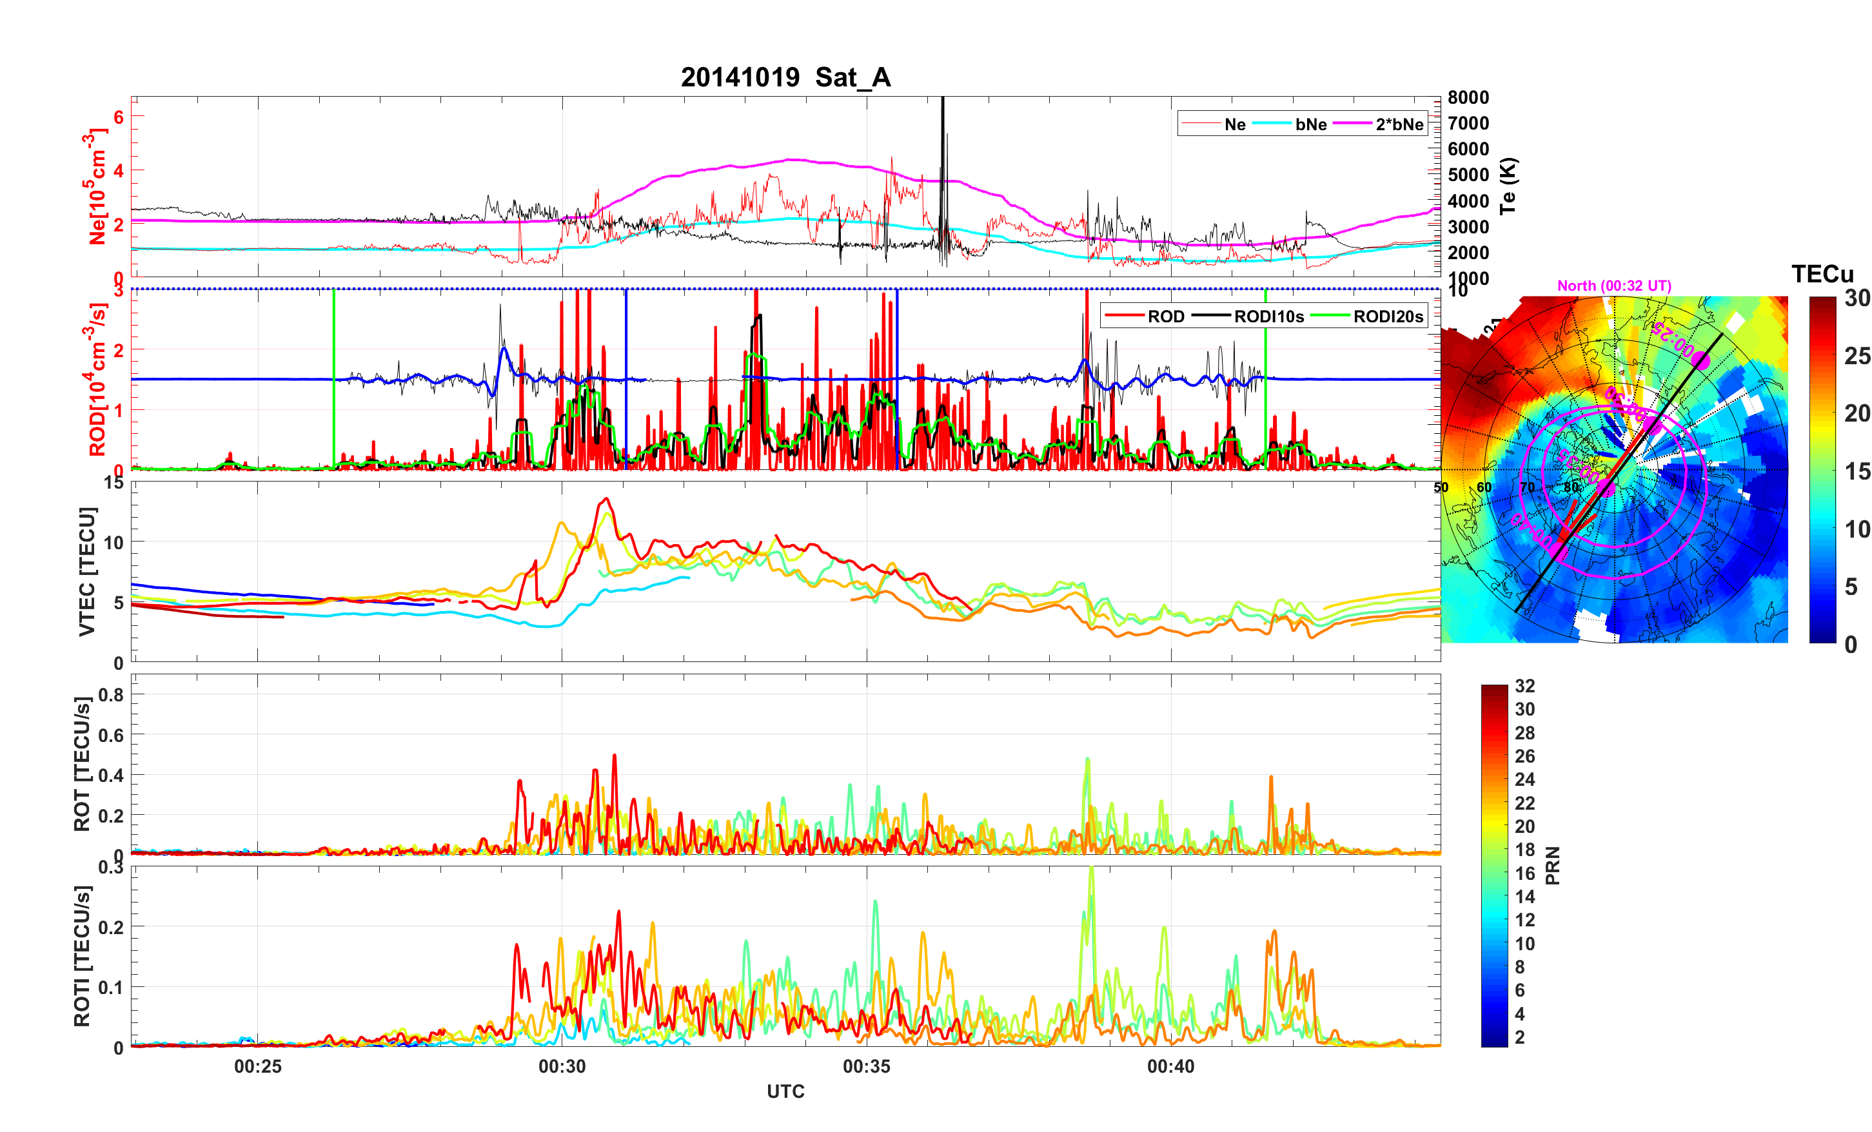Screen dimensions: 1872x1132
Task: Click the 00:40 tick label on UTC axis
Action: coord(1170,1066)
